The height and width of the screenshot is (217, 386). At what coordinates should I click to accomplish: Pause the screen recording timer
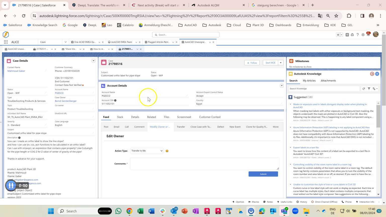(x=11, y=186)
